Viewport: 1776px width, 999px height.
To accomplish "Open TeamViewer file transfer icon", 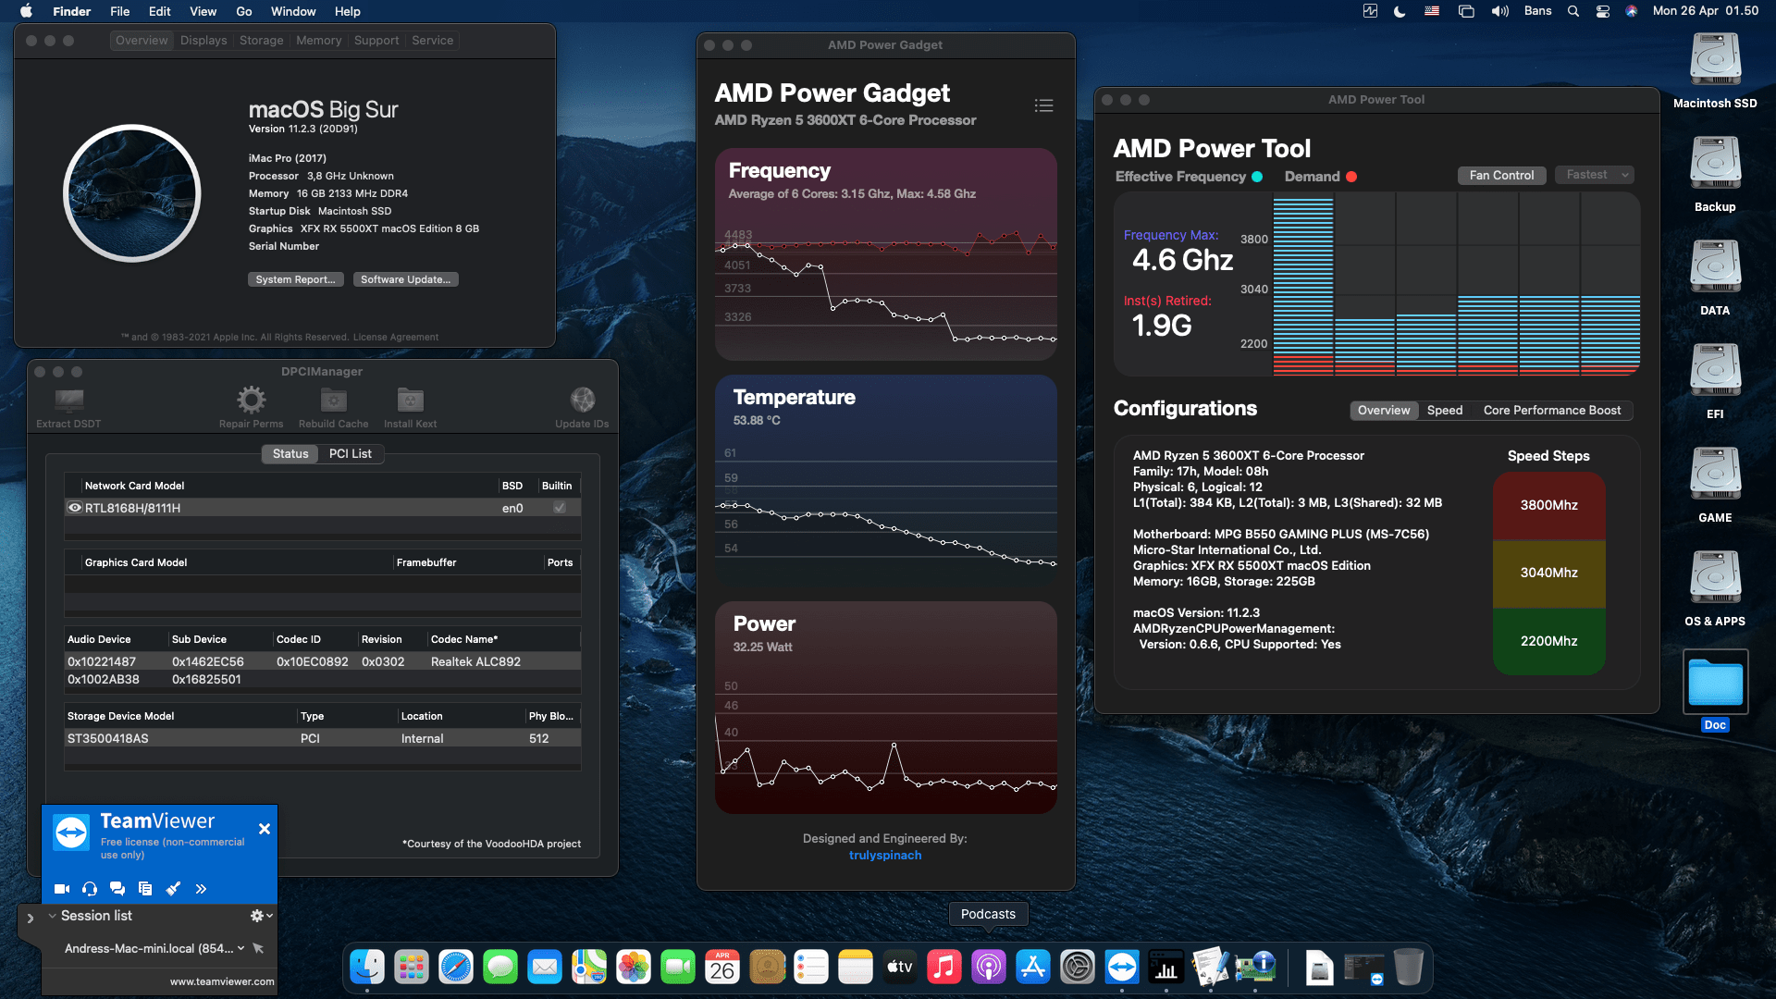I will [145, 889].
